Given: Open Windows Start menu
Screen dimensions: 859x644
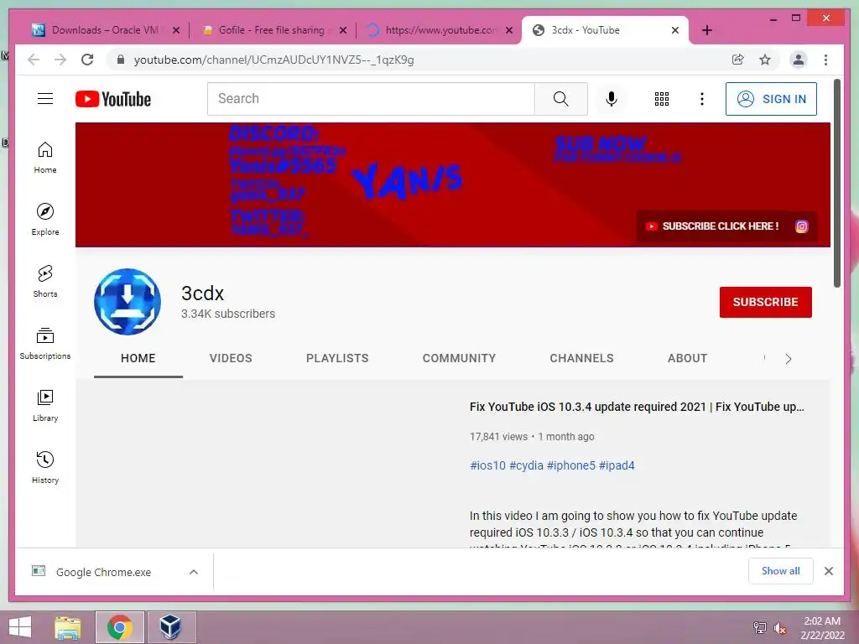Looking at the screenshot, I should pos(20,627).
